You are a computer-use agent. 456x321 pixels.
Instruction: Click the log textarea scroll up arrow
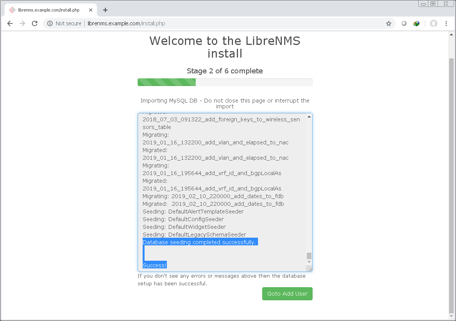[309, 117]
